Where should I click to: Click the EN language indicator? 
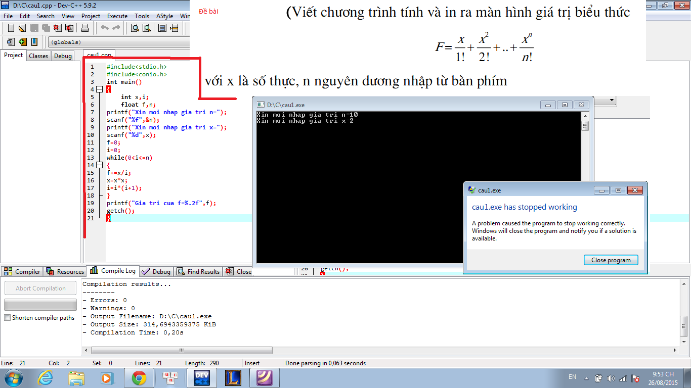pyautogui.click(x=572, y=377)
